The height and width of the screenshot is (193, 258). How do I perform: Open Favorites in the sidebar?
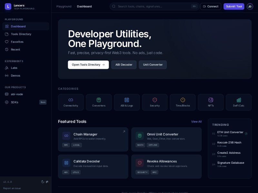tap(17, 42)
